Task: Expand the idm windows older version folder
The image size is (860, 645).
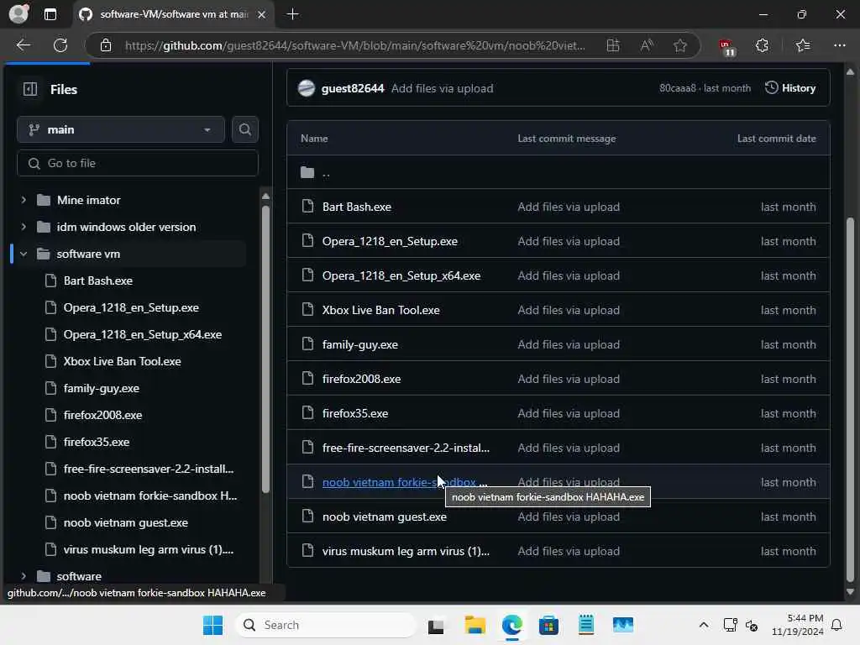Action: (x=24, y=227)
